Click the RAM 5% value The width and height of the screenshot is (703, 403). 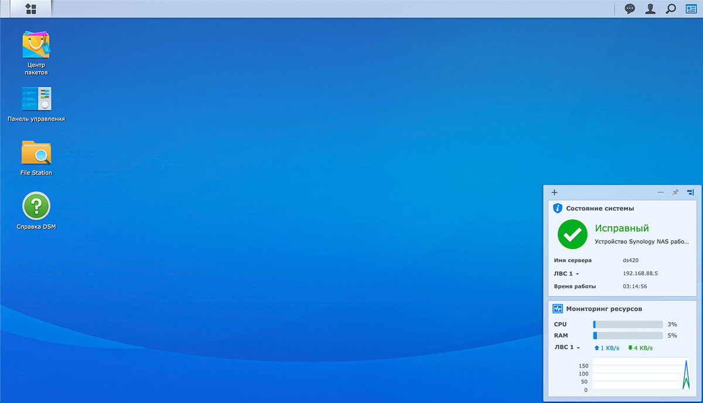(x=672, y=336)
